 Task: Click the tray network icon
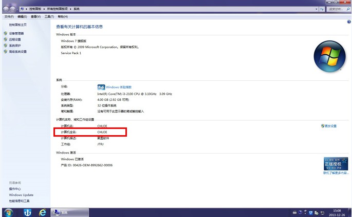click(x=322, y=212)
